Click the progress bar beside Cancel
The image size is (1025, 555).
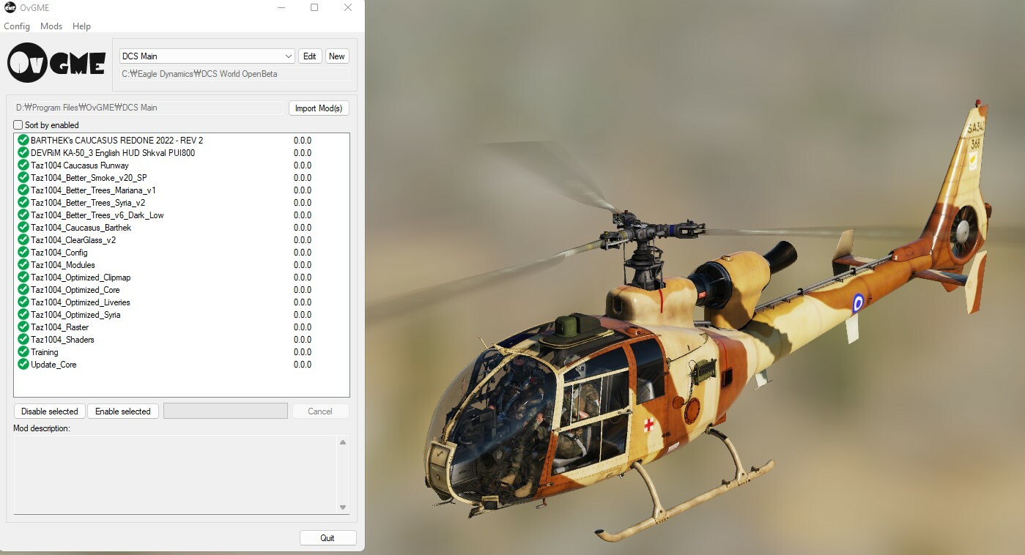[225, 411]
